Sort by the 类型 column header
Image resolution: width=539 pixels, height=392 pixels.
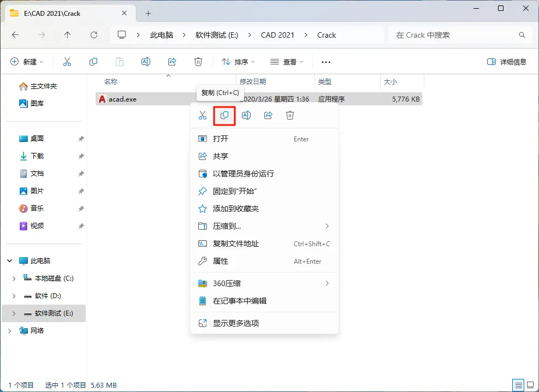tap(324, 82)
